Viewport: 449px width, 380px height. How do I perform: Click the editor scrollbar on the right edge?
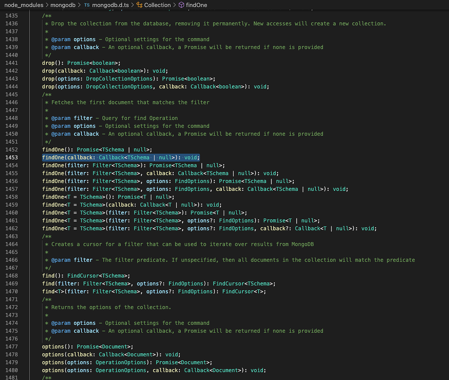tap(445, 176)
